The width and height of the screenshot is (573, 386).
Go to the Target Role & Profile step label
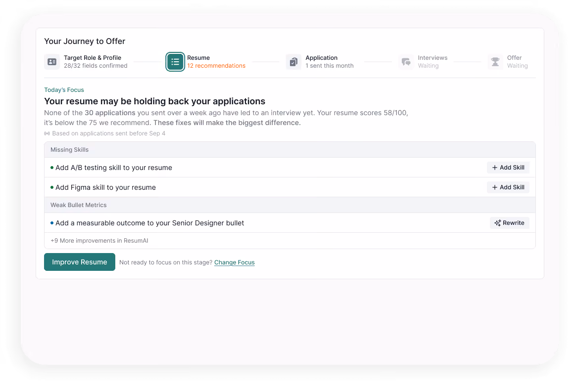click(x=93, y=58)
